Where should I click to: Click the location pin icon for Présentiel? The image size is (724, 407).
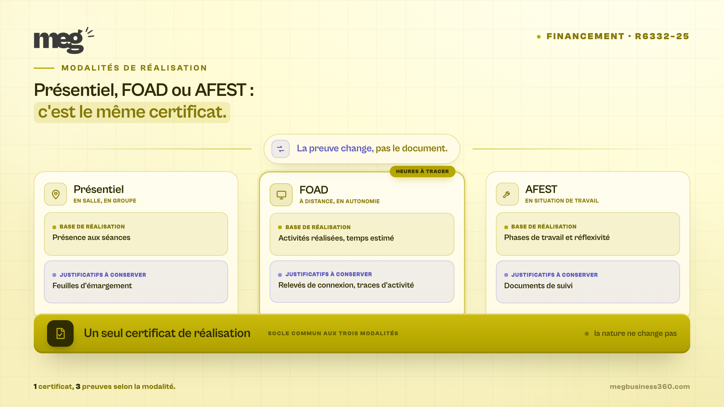56,194
